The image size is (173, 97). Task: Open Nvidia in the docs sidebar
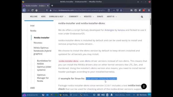point(33,31)
